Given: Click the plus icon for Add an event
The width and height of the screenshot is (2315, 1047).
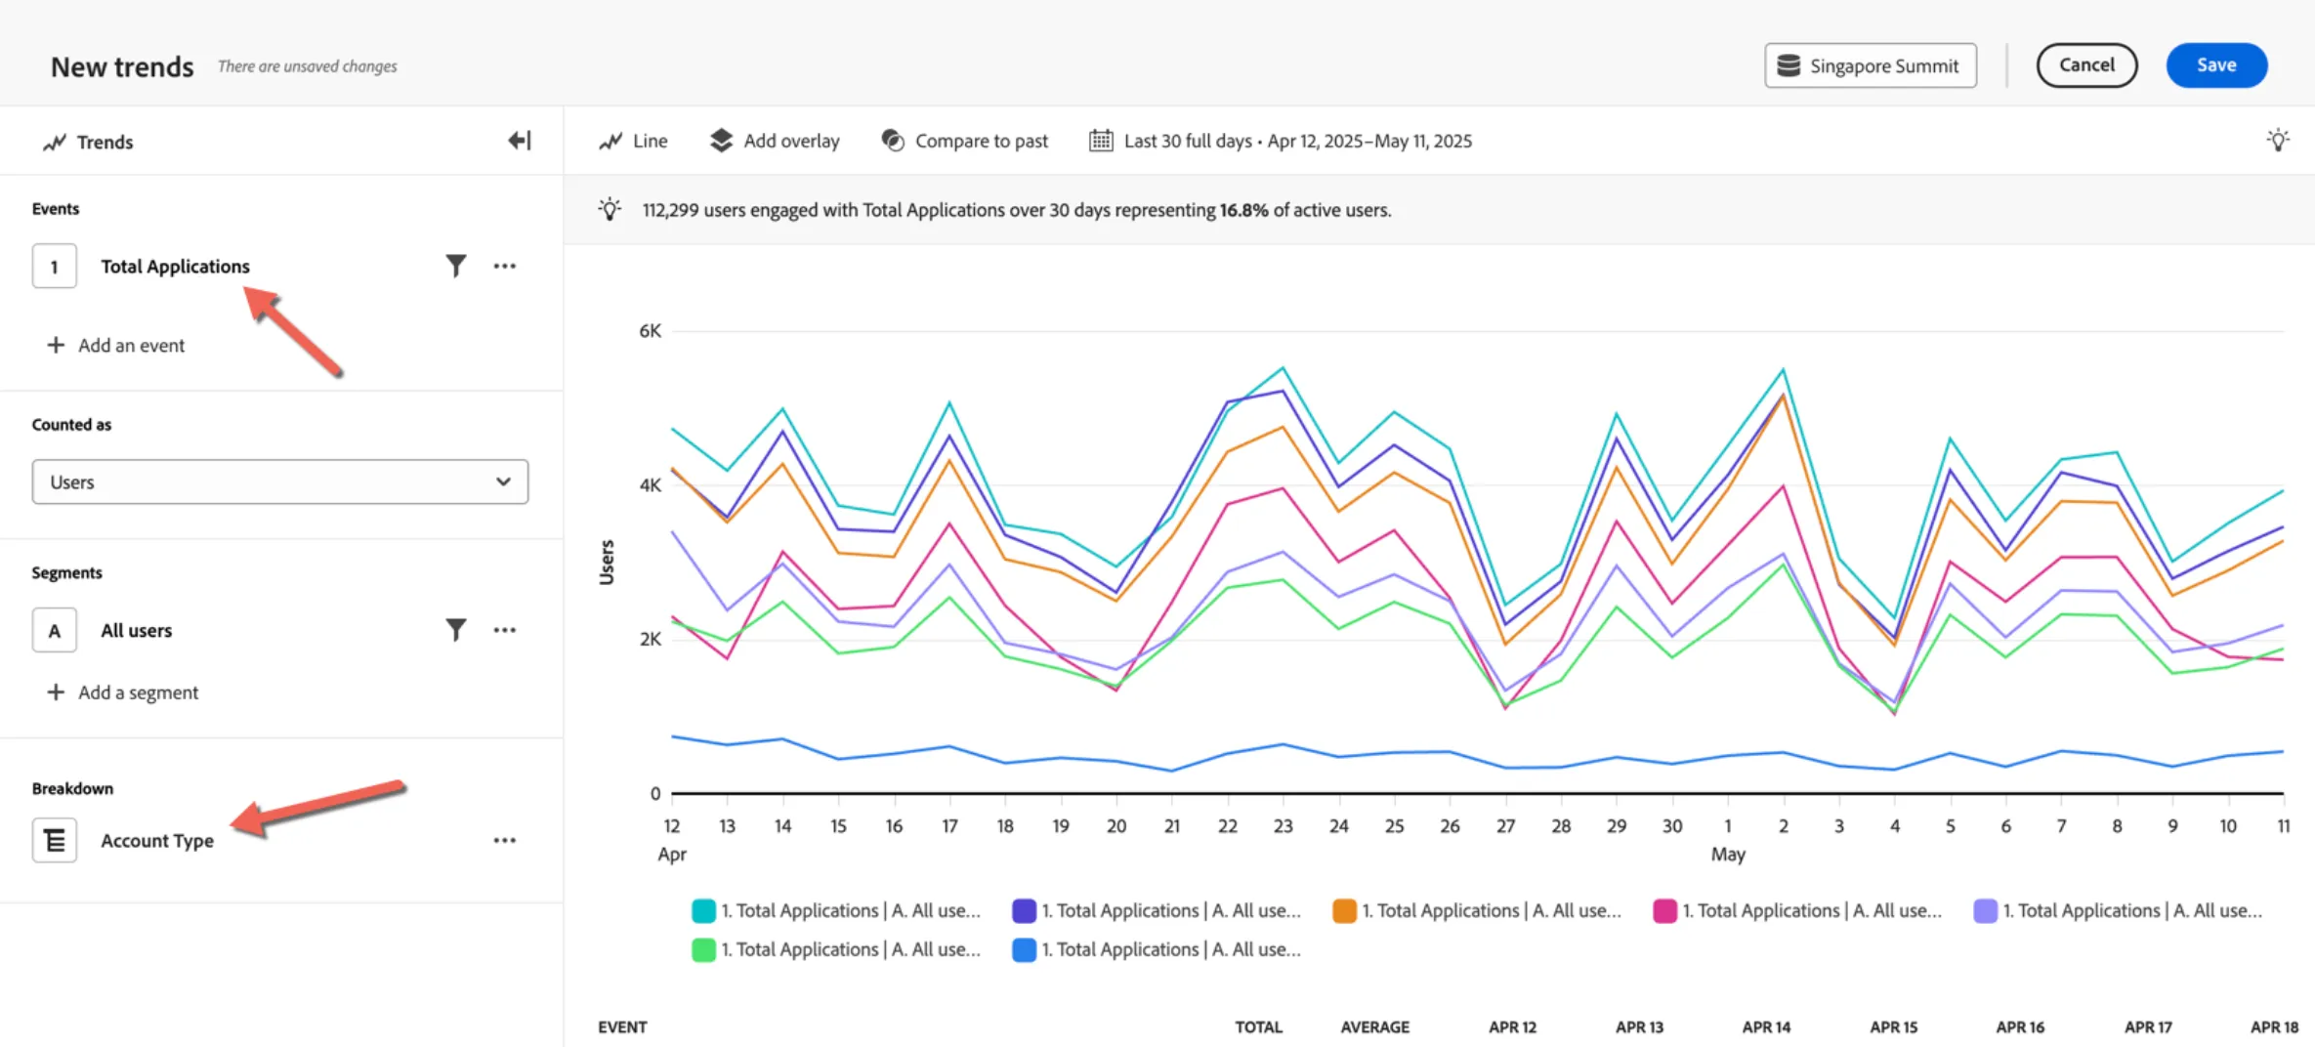Looking at the screenshot, I should tap(56, 345).
